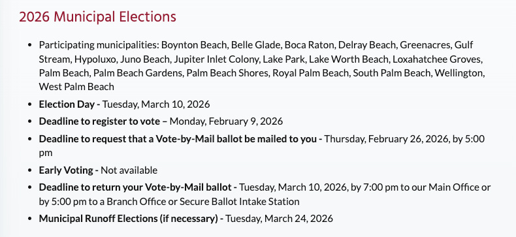Click the Municipal Runoff Elections label

coord(128,219)
